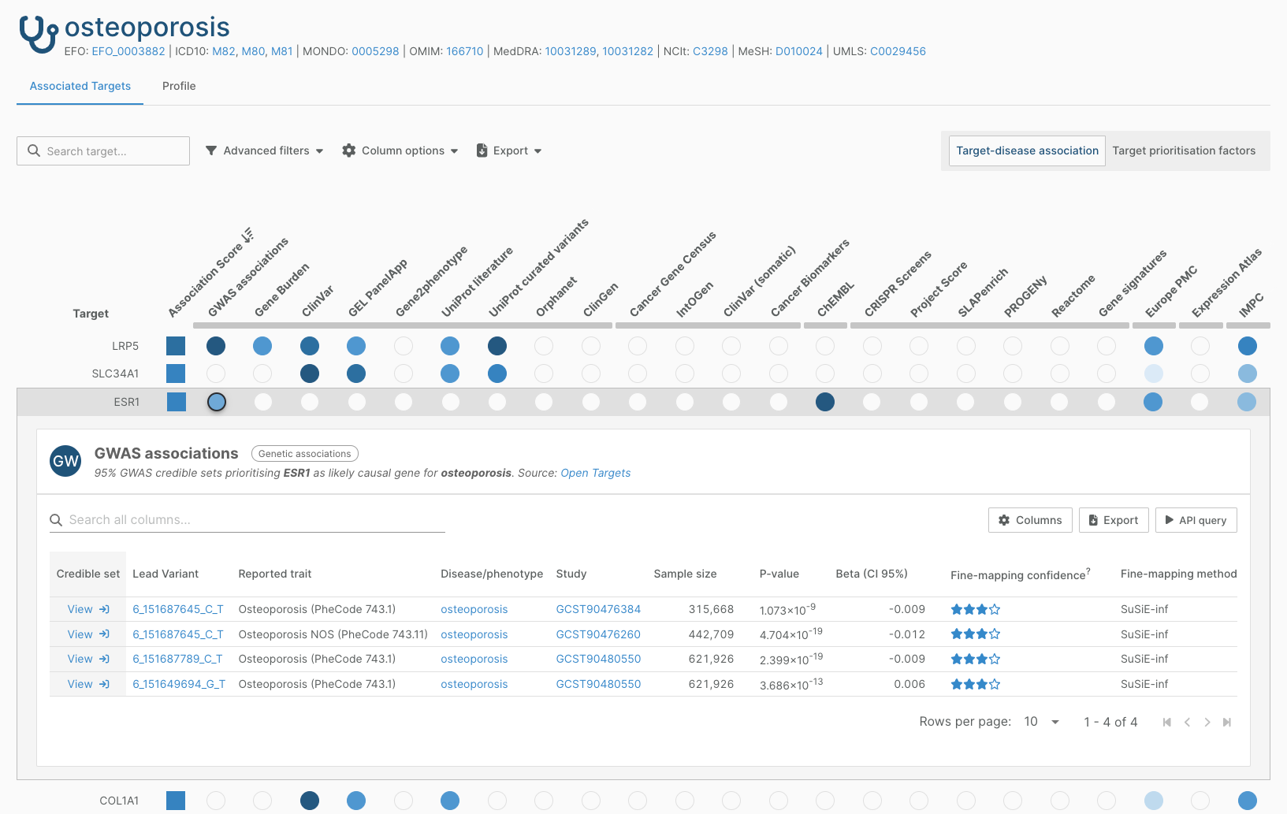Click the stars rating in the 6_151687789_C_T row
The height and width of the screenshot is (814, 1287).
[976, 659]
